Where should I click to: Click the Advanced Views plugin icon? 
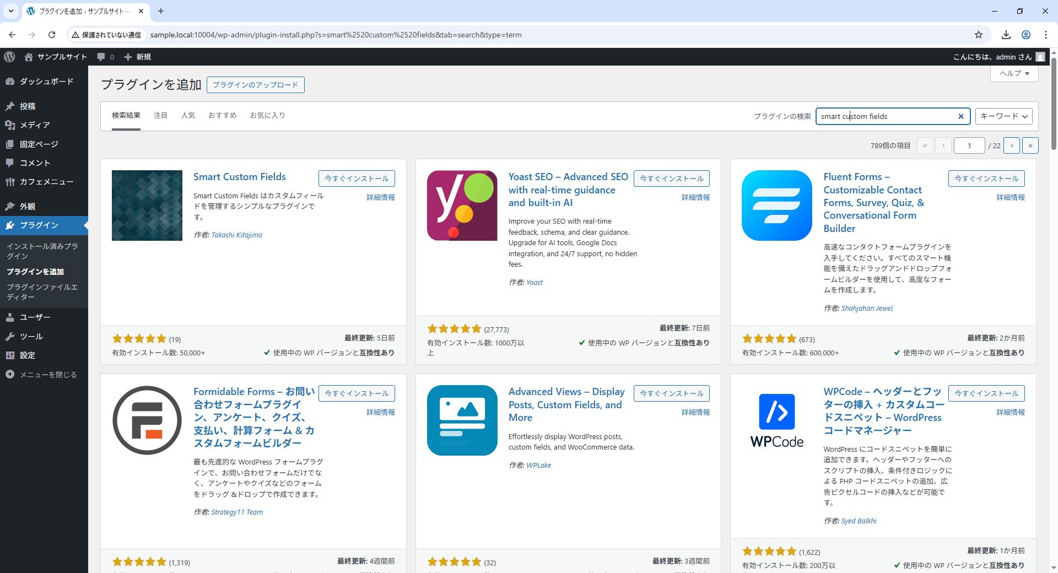click(x=462, y=420)
